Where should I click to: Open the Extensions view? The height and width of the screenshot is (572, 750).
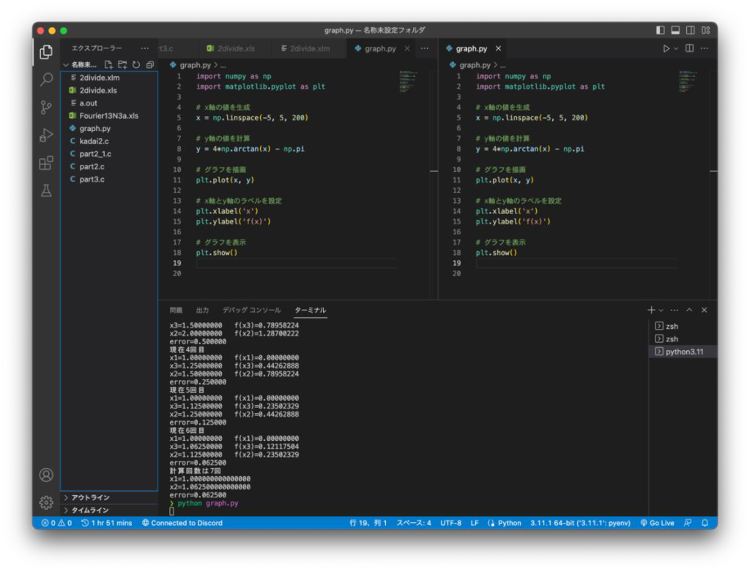[46, 163]
